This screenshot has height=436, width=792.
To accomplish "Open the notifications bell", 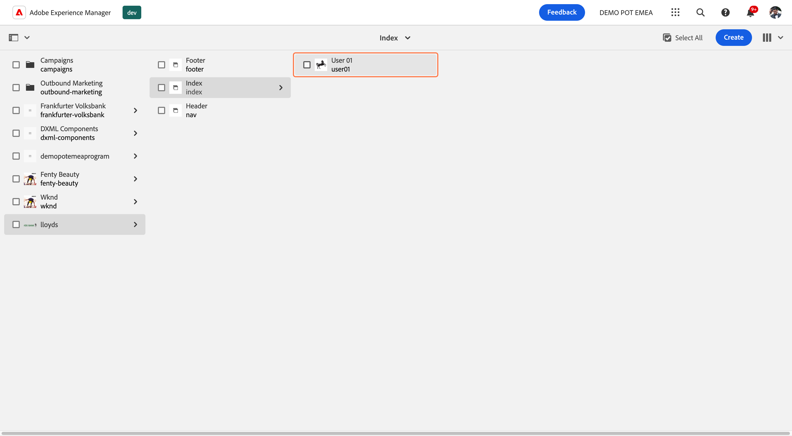I will [x=750, y=13].
